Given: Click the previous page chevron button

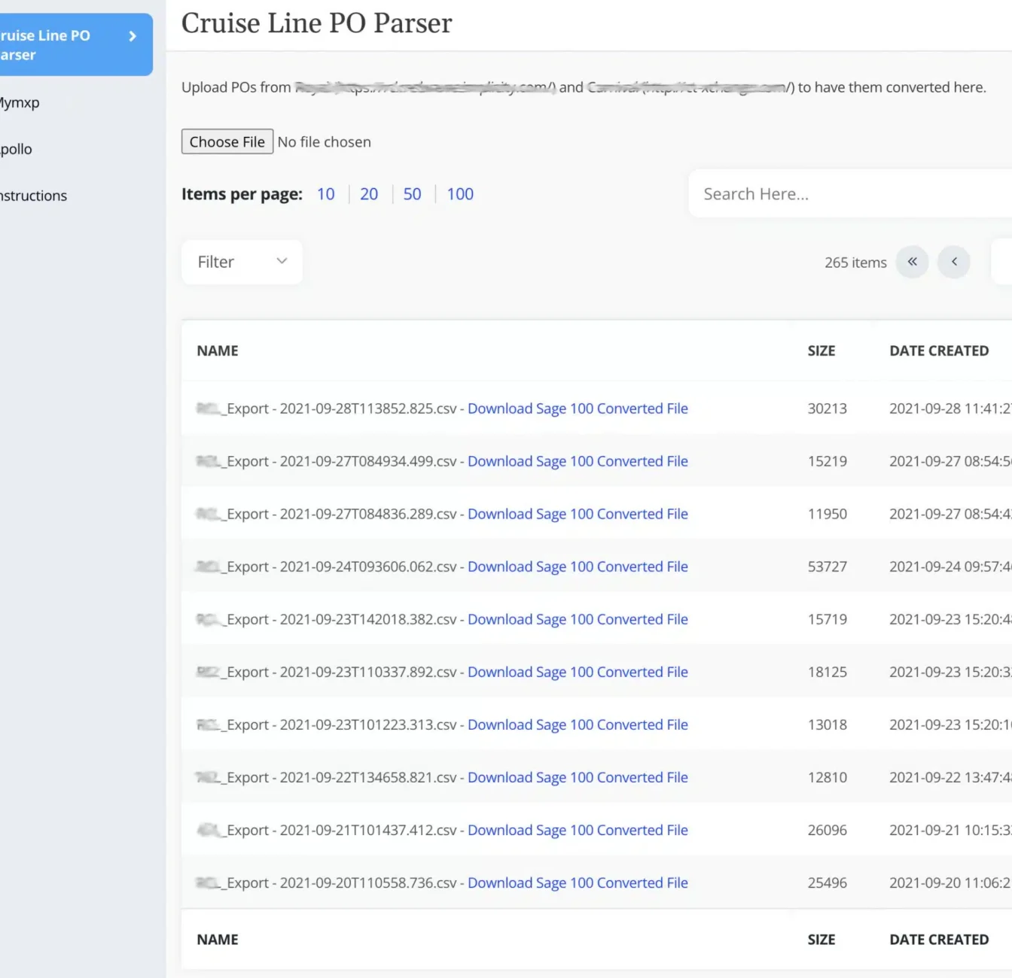Looking at the screenshot, I should 954,262.
